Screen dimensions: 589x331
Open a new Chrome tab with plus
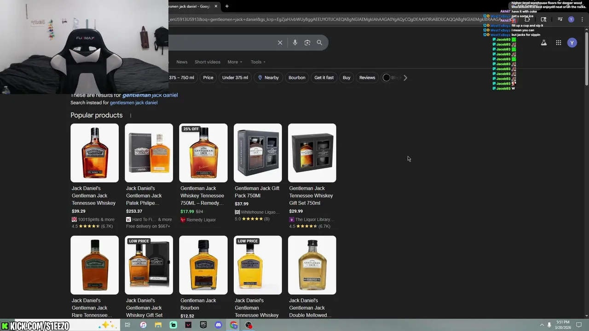click(x=227, y=6)
